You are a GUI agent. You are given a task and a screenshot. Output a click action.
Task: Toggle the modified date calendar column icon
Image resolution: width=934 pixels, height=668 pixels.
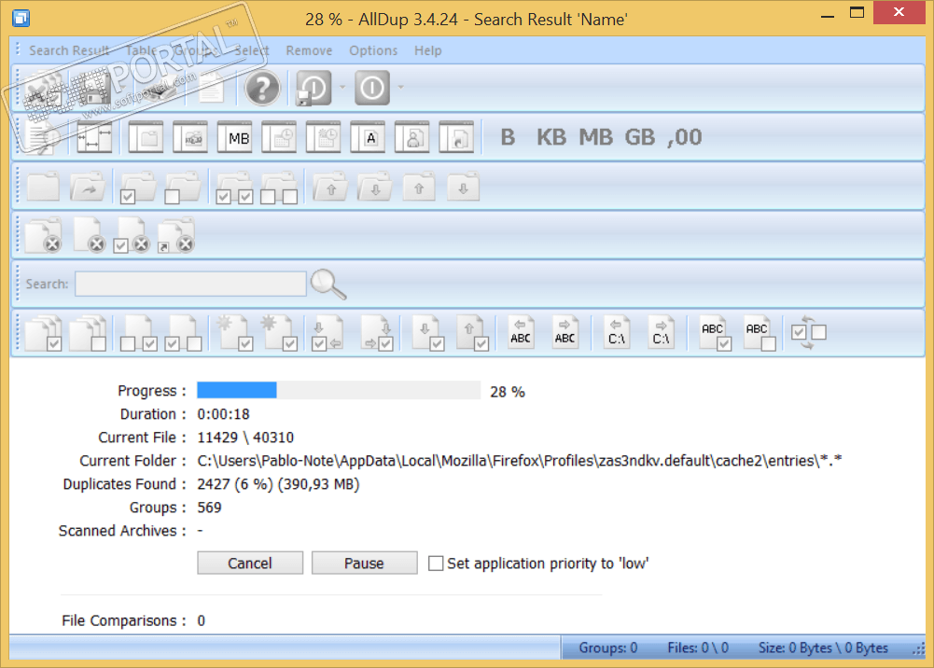[x=279, y=137]
